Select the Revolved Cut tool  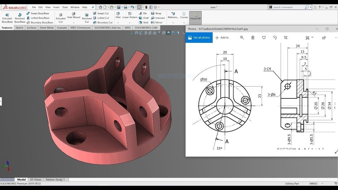[x=87, y=18]
